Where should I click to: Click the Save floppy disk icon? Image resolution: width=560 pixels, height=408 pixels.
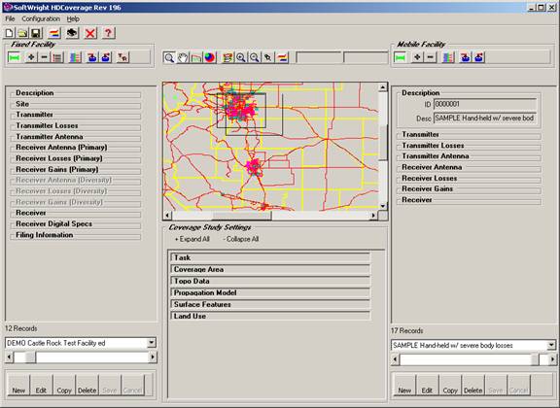click(36, 33)
